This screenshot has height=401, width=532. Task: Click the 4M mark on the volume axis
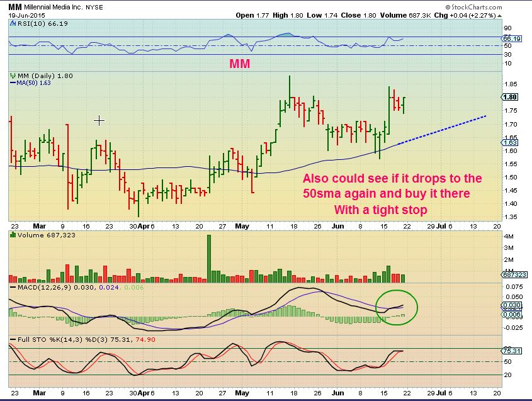coord(509,237)
